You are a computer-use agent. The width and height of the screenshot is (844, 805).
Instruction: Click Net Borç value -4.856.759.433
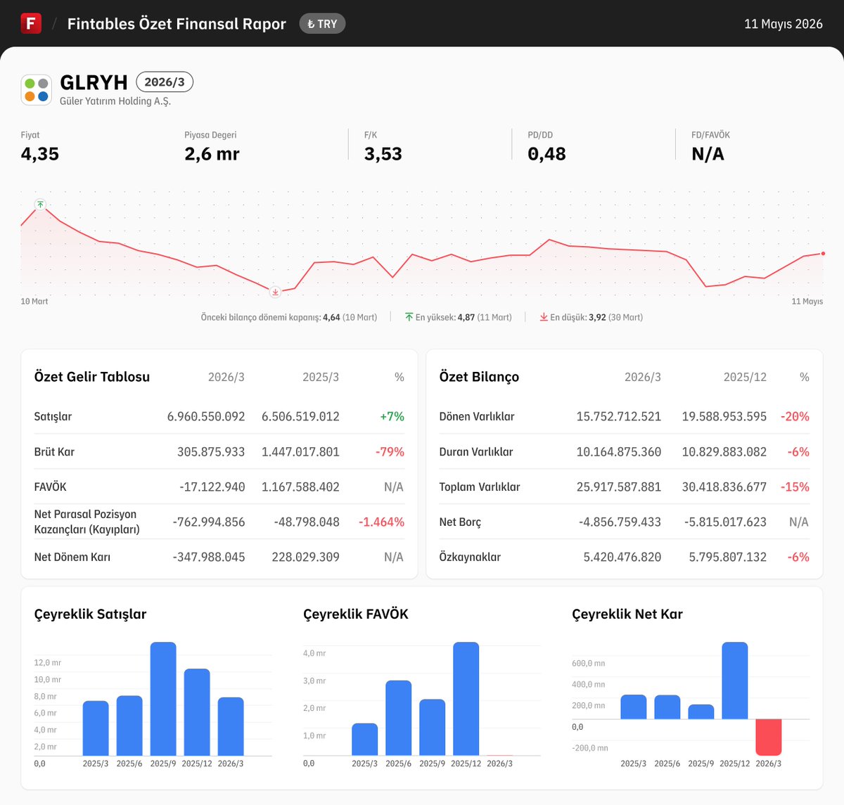pos(620,522)
